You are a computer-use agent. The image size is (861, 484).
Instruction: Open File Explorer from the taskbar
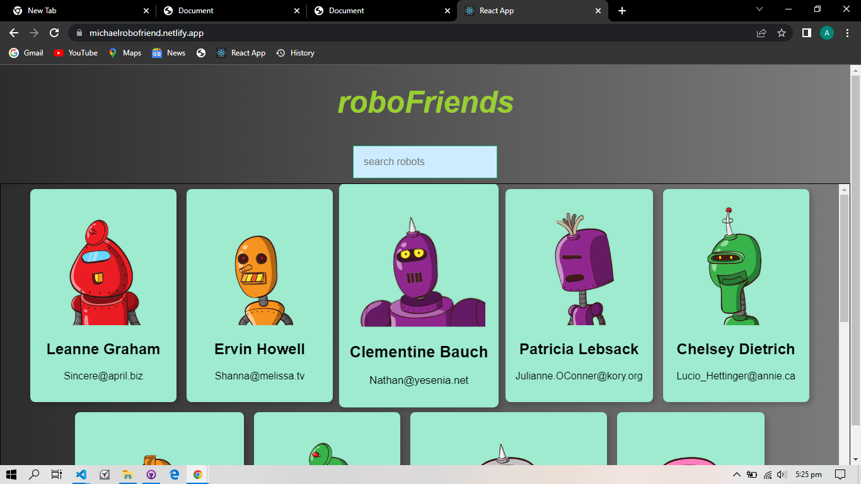pyautogui.click(x=128, y=475)
